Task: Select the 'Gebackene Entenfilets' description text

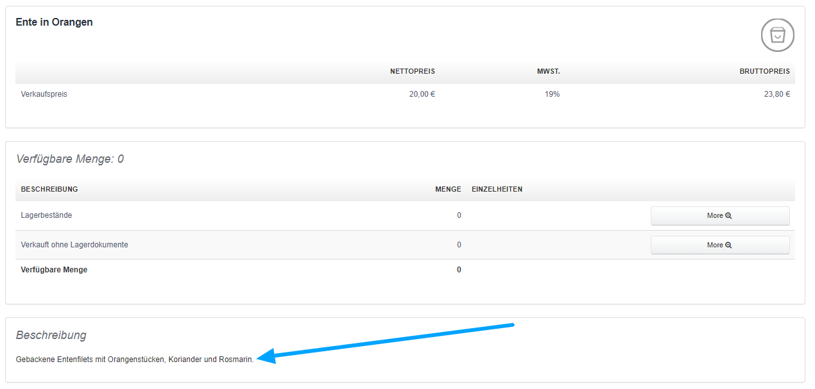Action: (x=135, y=360)
